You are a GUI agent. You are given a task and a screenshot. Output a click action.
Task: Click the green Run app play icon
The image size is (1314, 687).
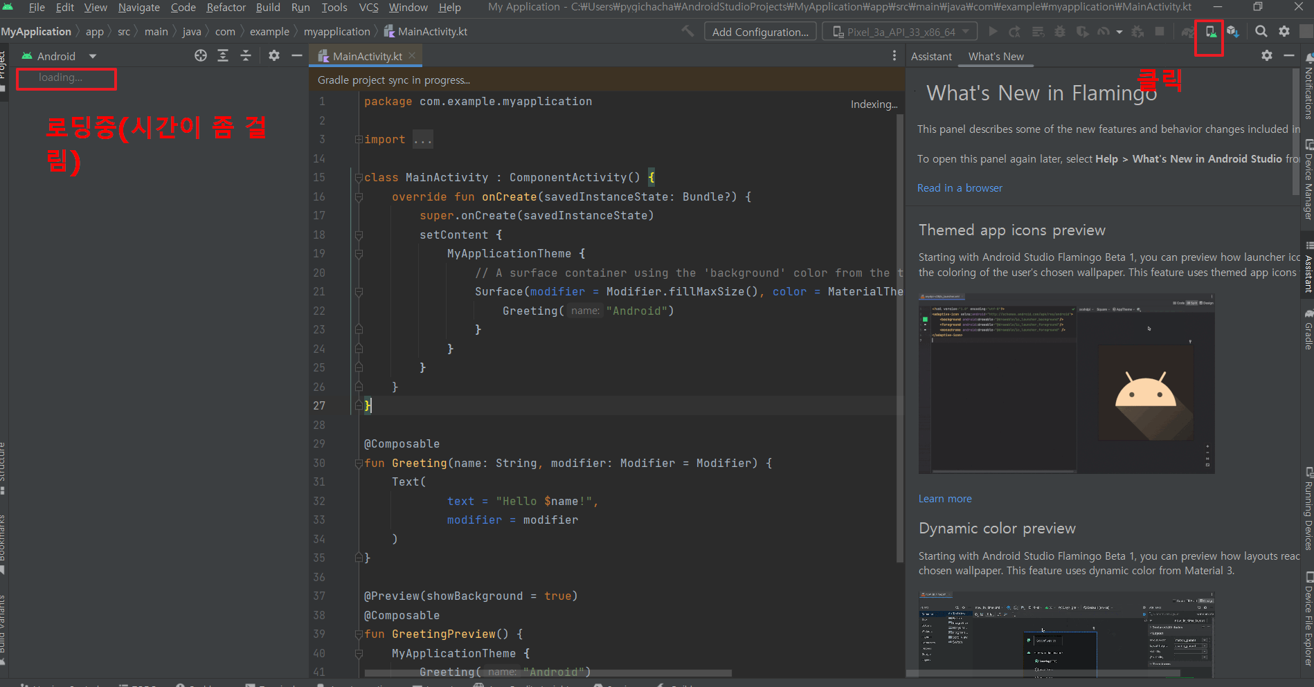(993, 31)
